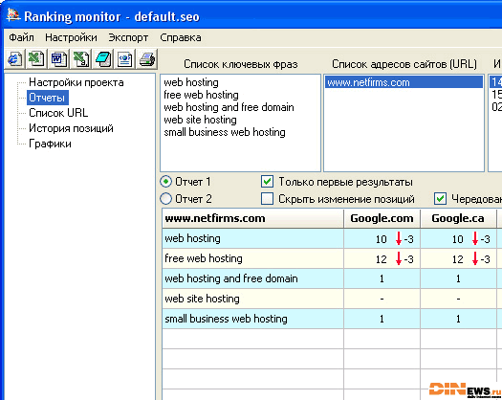Click the Google.ca column header
This screenshot has width=502, height=400.
click(x=458, y=218)
